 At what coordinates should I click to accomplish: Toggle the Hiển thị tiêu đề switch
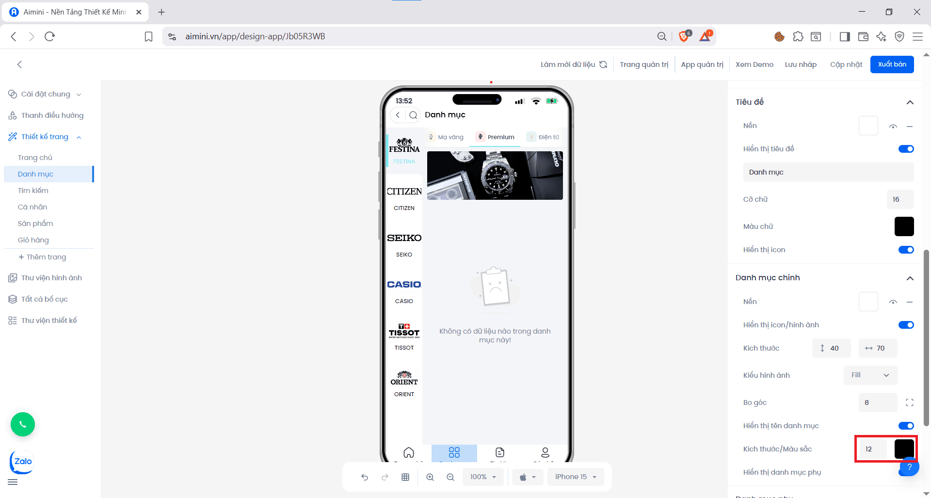(x=906, y=149)
